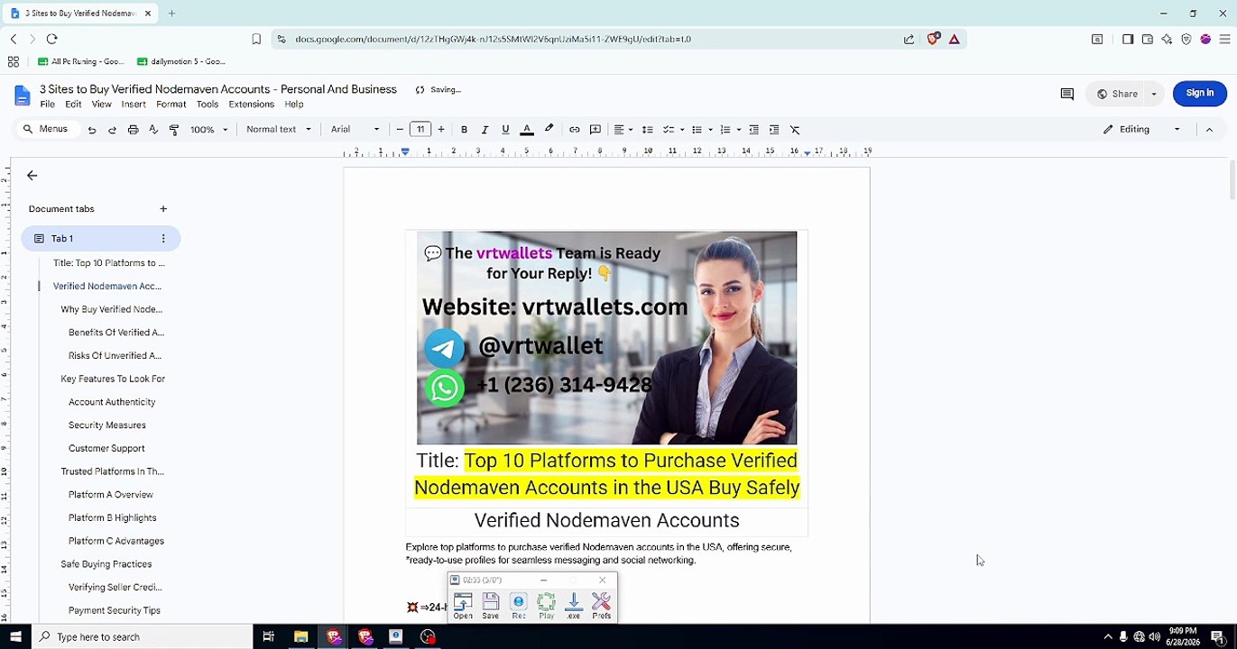The height and width of the screenshot is (649, 1237).
Task: Insert a numbered list
Action: click(725, 130)
